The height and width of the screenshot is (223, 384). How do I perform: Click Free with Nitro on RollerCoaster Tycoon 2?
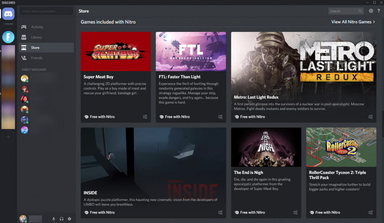325,212
